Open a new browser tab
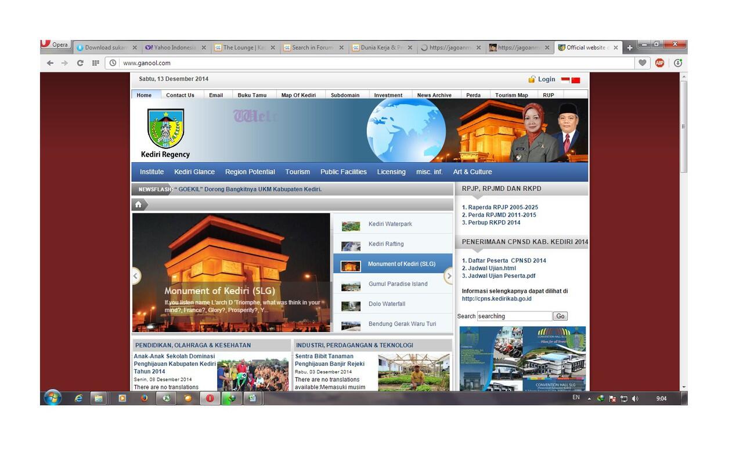The image size is (743, 451). pyautogui.click(x=630, y=48)
